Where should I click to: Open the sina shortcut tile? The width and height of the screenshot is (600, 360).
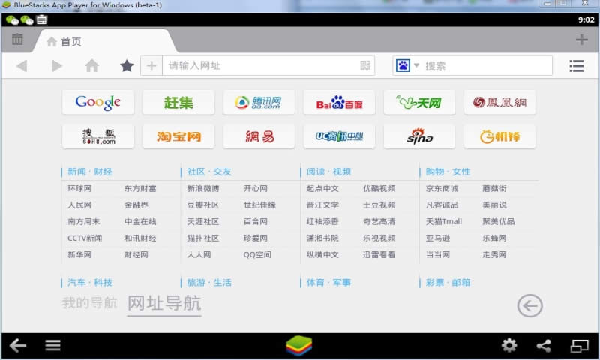(x=419, y=136)
